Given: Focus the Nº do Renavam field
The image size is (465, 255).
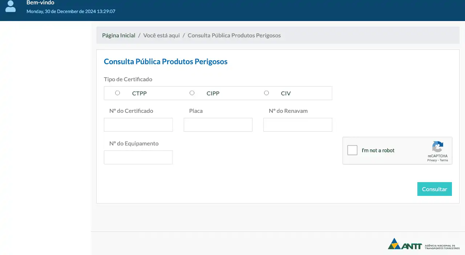Looking at the screenshot, I should pos(298,125).
